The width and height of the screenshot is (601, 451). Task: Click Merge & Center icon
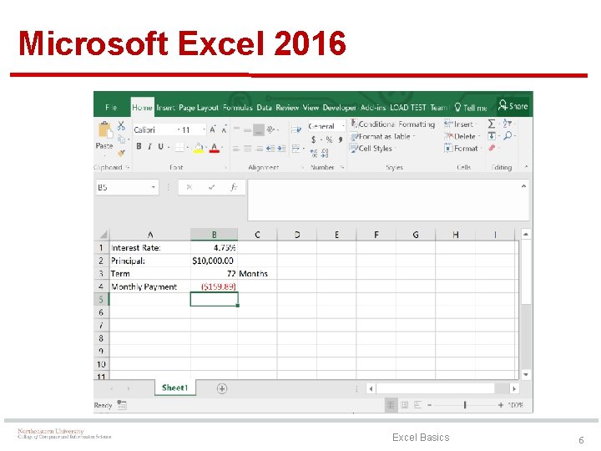tap(295, 148)
